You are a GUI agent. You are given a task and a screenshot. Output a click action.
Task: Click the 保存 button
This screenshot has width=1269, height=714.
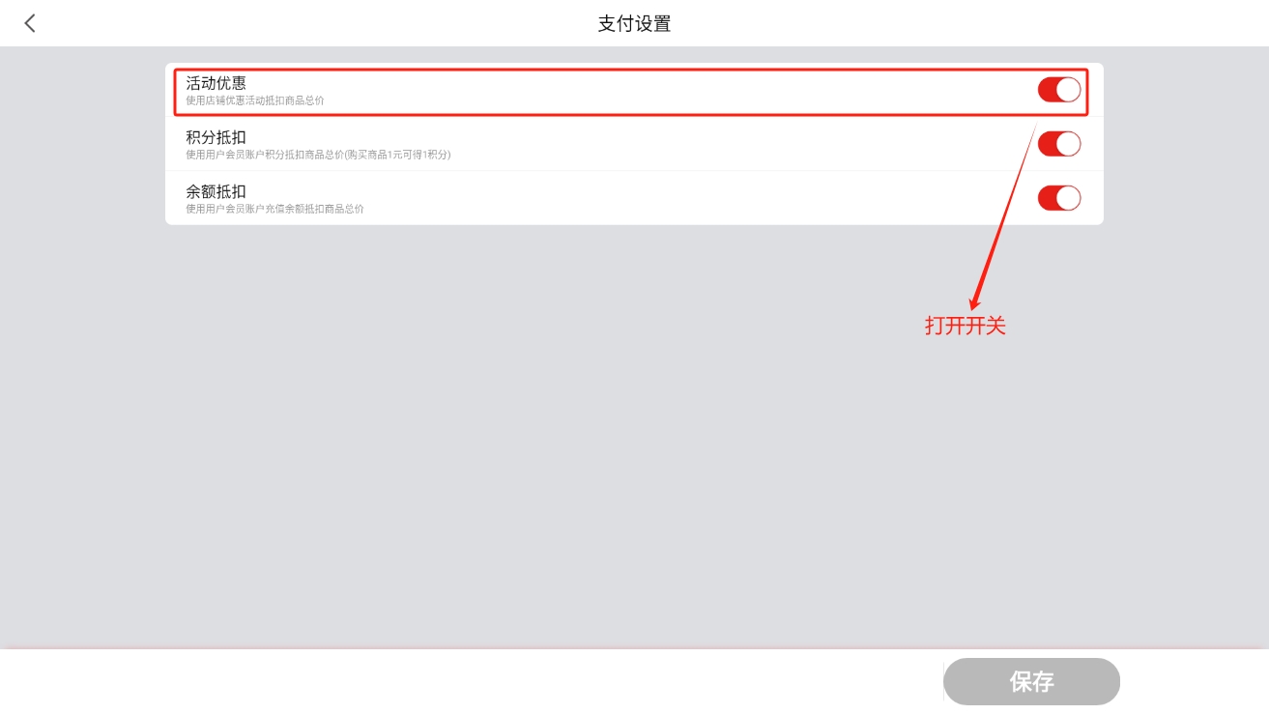click(1031, 681)
